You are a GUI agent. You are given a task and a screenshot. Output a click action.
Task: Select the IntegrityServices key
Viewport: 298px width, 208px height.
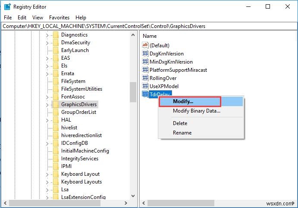80,159
